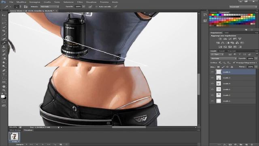The width and height of the screenshot is (259, 146).
Task: Hide the Livello 6 layer
Action: [x=212, y=72]
